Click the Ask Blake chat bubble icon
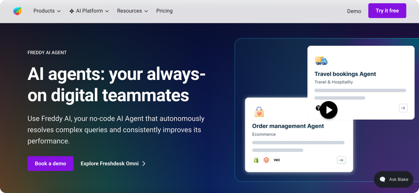 point(383,179)
